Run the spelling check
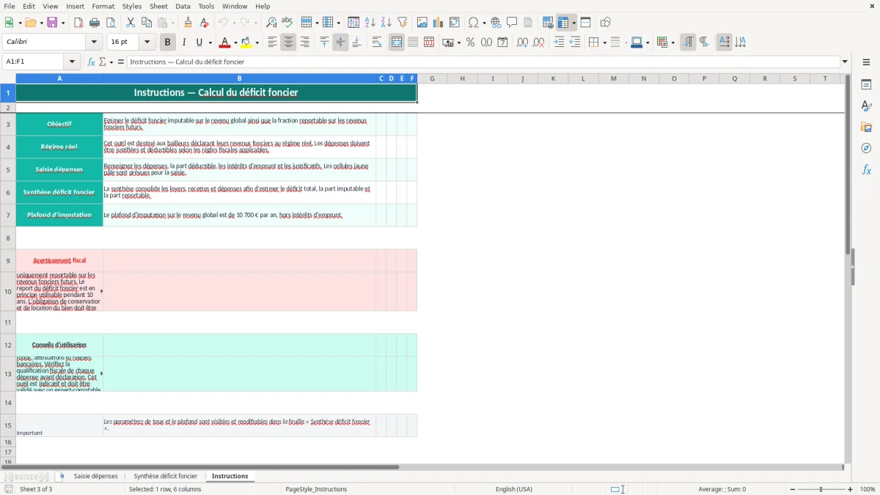 (287, 23)
